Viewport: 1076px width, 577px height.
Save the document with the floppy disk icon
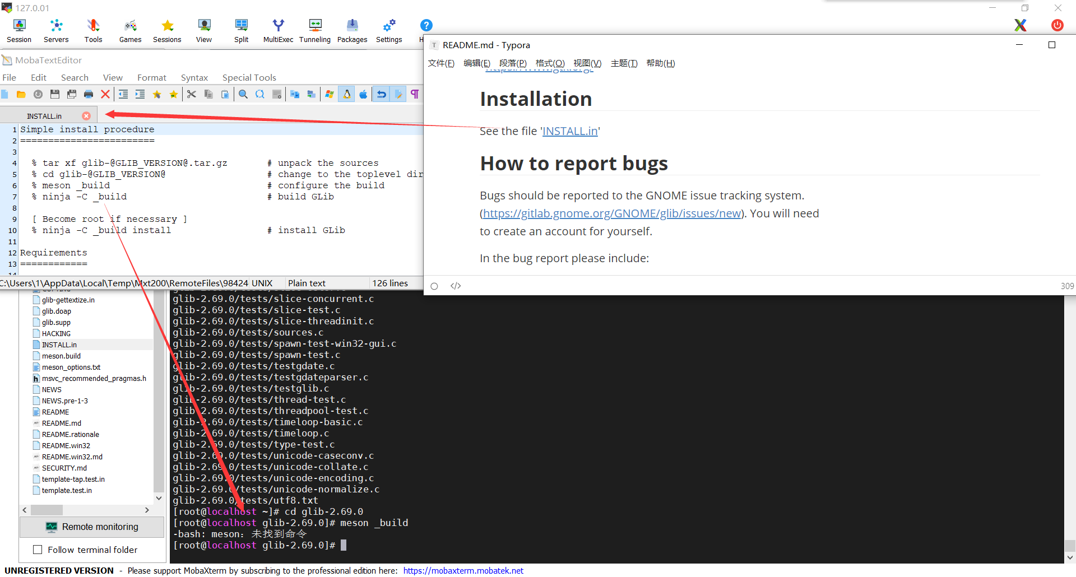54,94
